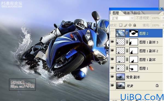Select 图层 2 image thumbnail
The height and width of the screenshot is (101, 164).
[121, 33]
